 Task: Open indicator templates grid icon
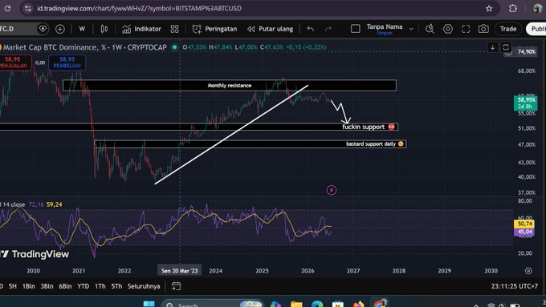pos(174,29)
